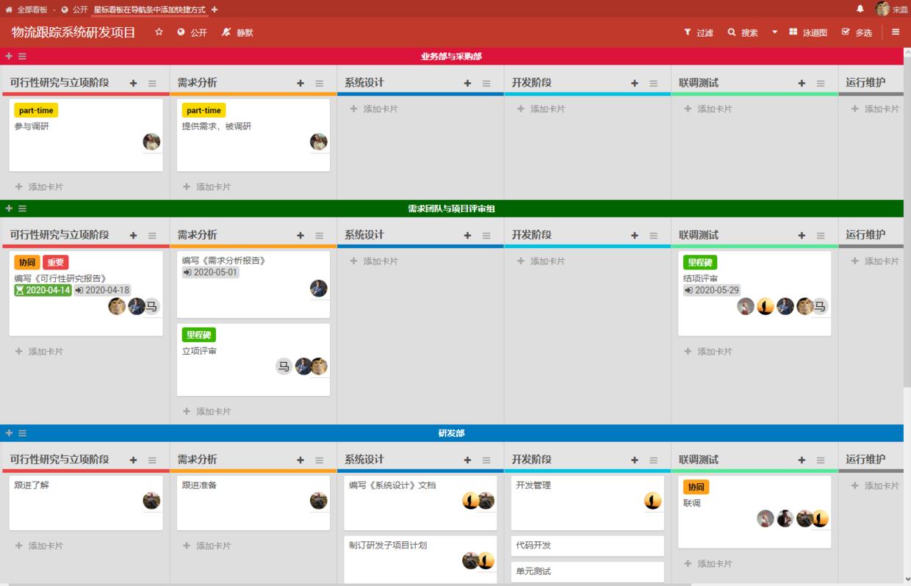Click 添加卡片 under 参与调研 card
Image resolution: width=911 pixels, height=586 pixels.
(40, 187)
